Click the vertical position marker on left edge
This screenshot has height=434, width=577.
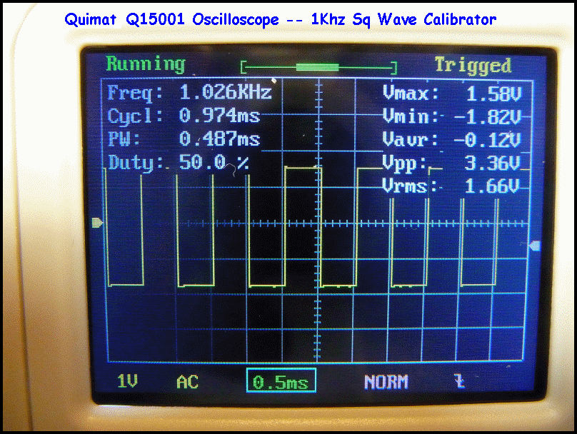98,223
